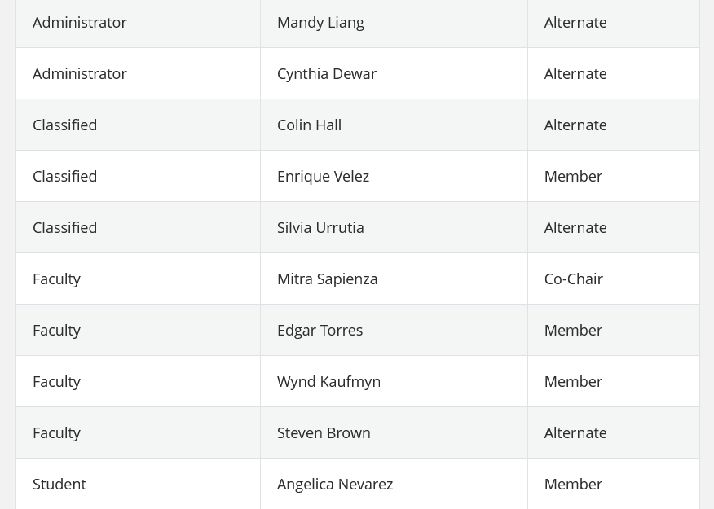Click the name Mandy Liang
The height and width of the screenshot is (509, 714).
coord(320,23)
